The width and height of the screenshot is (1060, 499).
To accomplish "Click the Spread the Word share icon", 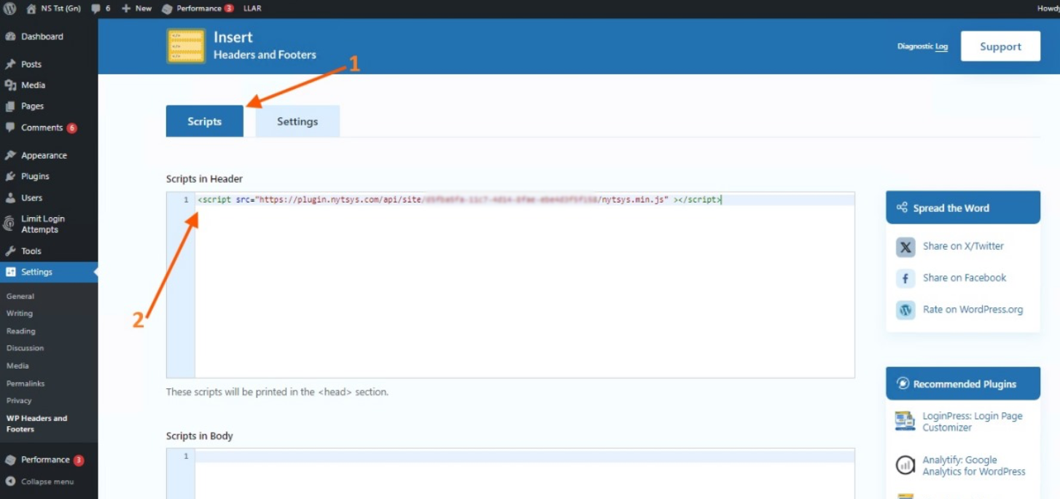I will [903, 208].
